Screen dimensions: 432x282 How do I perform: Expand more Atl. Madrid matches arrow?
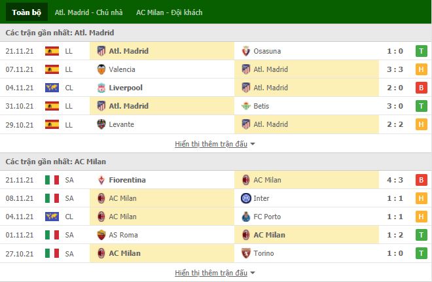(253, 144)
